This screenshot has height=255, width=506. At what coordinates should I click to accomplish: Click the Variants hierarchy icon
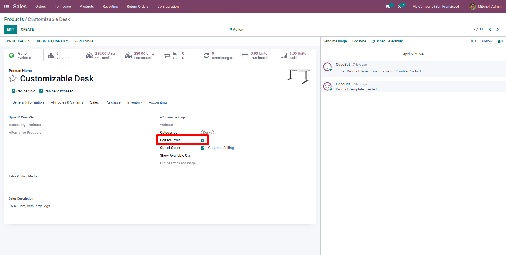pos(51,55)
